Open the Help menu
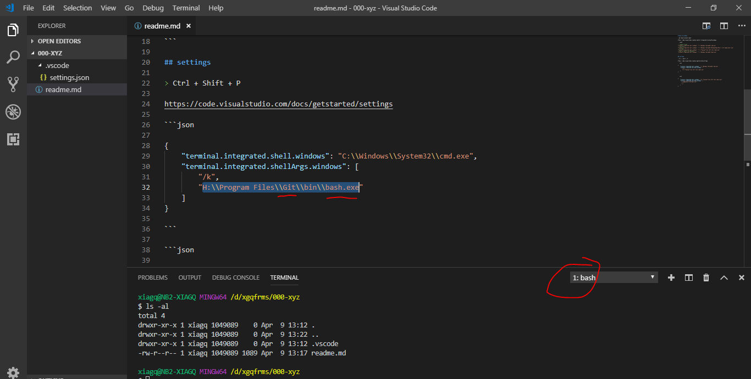This screenshot has width=751, height=379. click(x=216, y=8)
